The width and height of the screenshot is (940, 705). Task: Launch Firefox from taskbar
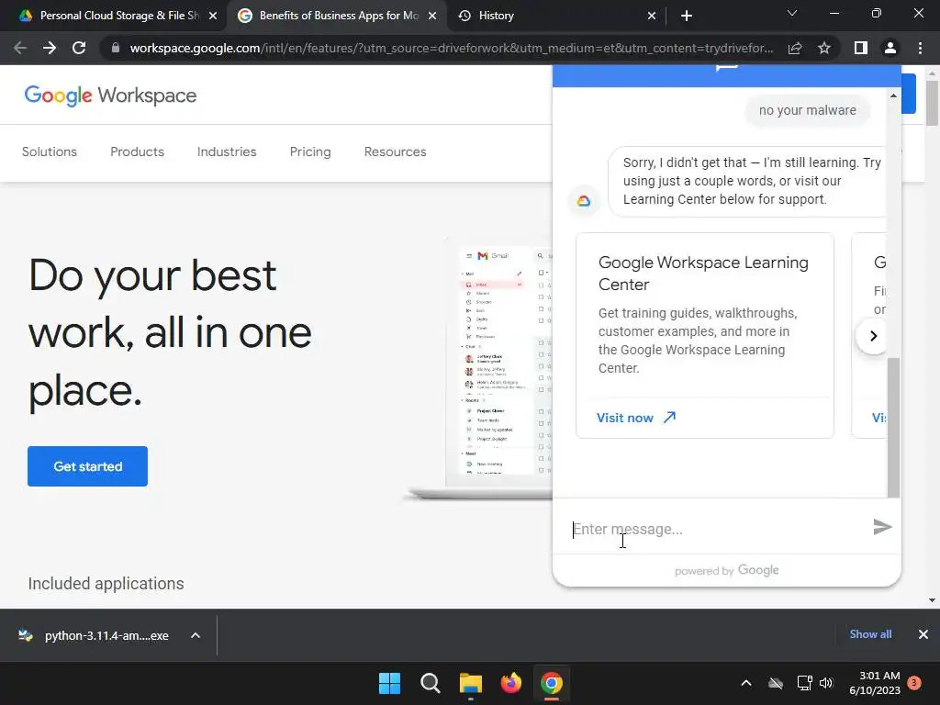click(510, 683)
